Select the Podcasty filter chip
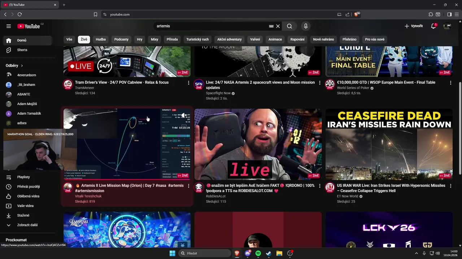This screenshot has height=259, width=462. click(x=121, y=39)
